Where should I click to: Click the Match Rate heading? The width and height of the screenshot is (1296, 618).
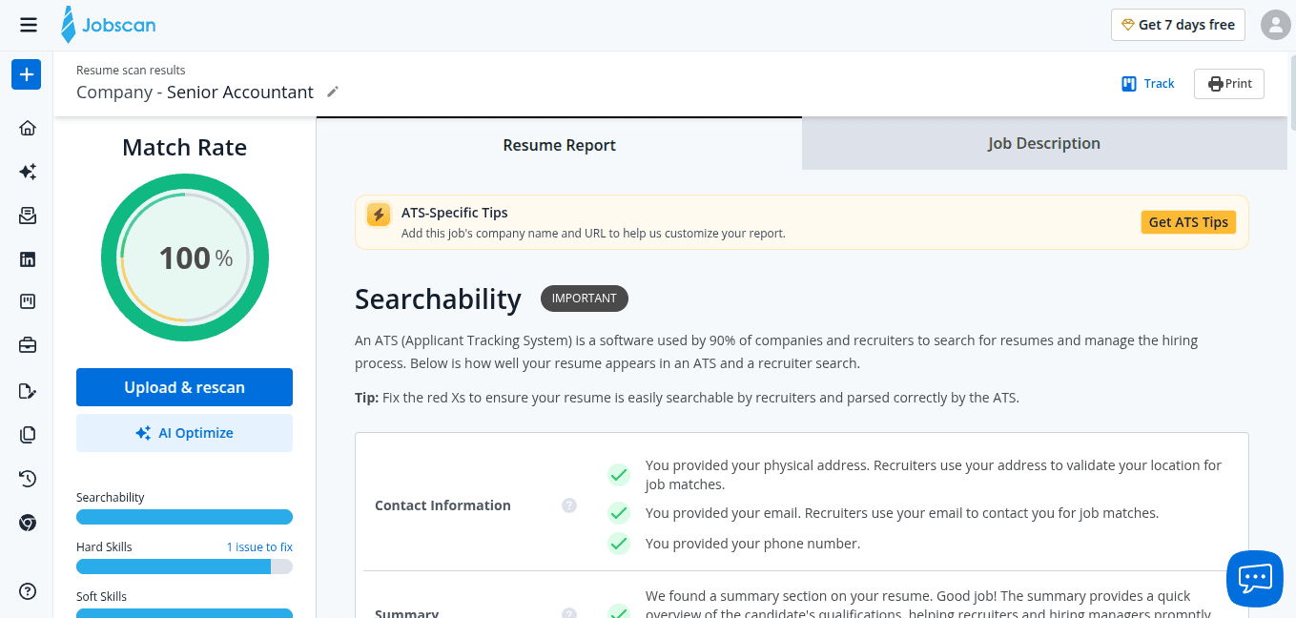[184, 148]
